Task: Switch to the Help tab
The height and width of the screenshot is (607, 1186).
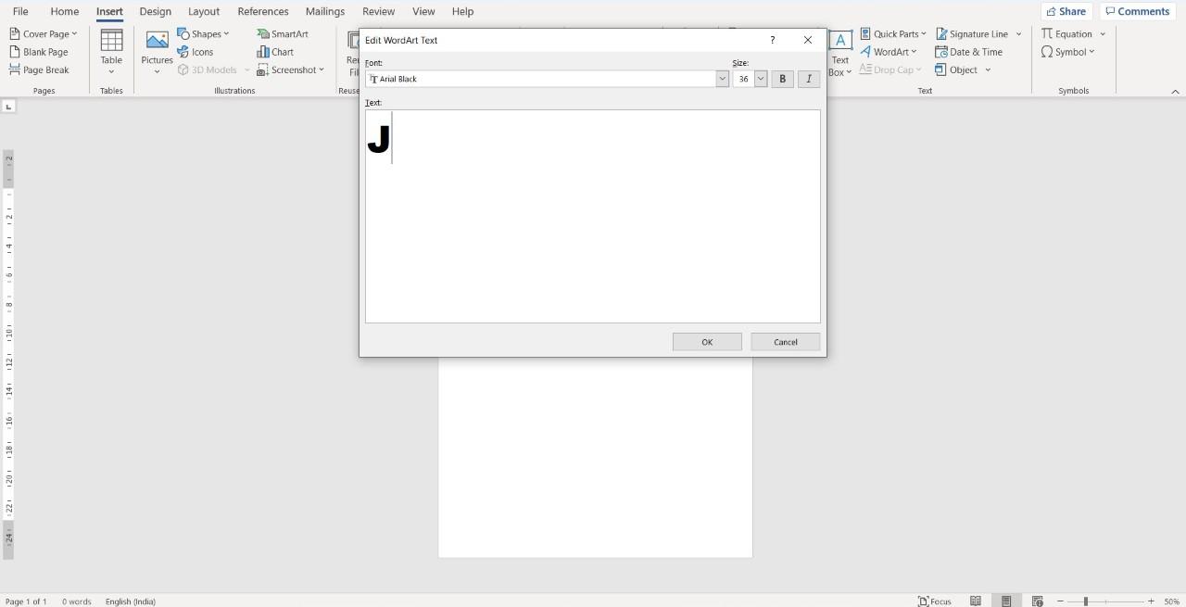Action: point(462,11)
